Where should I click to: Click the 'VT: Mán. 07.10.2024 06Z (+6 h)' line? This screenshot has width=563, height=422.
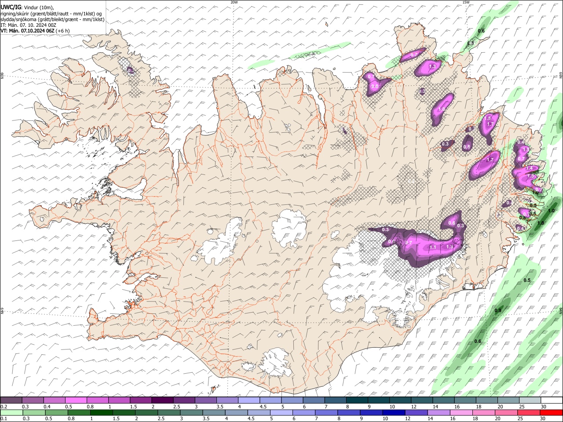(x=35, y=31)
